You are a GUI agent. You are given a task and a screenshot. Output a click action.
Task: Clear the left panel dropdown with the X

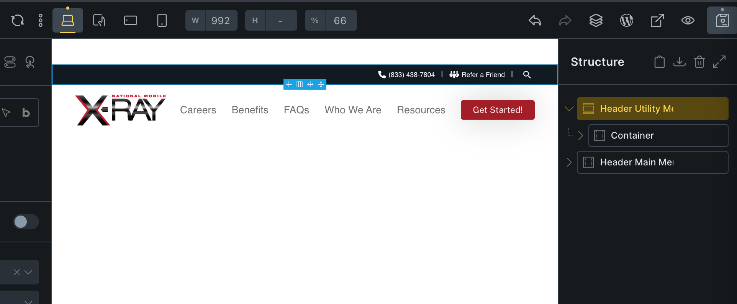pos(16,272)
